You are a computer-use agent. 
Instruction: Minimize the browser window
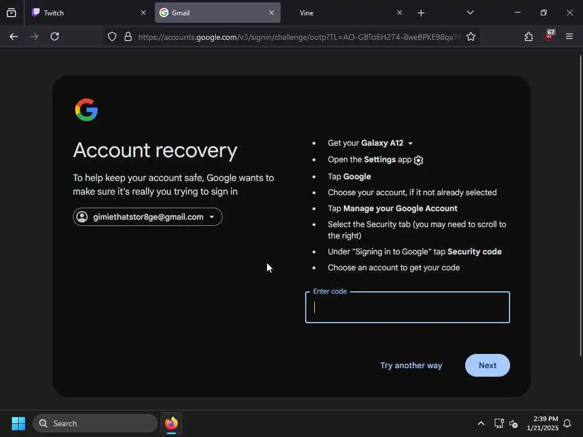pyautogui.click(x=517, y=13)
